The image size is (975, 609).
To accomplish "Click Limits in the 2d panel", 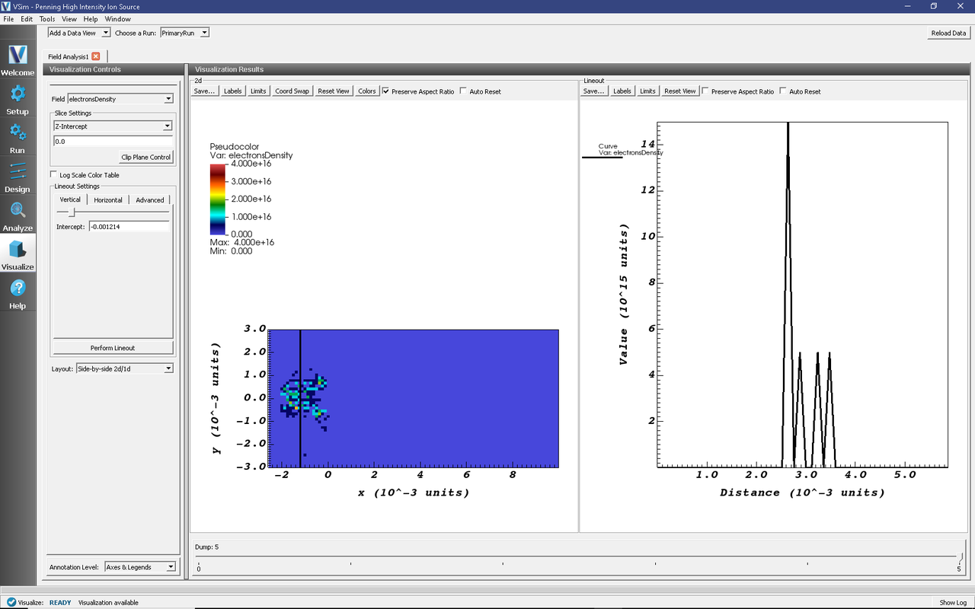I will click(x=258, y=91).
